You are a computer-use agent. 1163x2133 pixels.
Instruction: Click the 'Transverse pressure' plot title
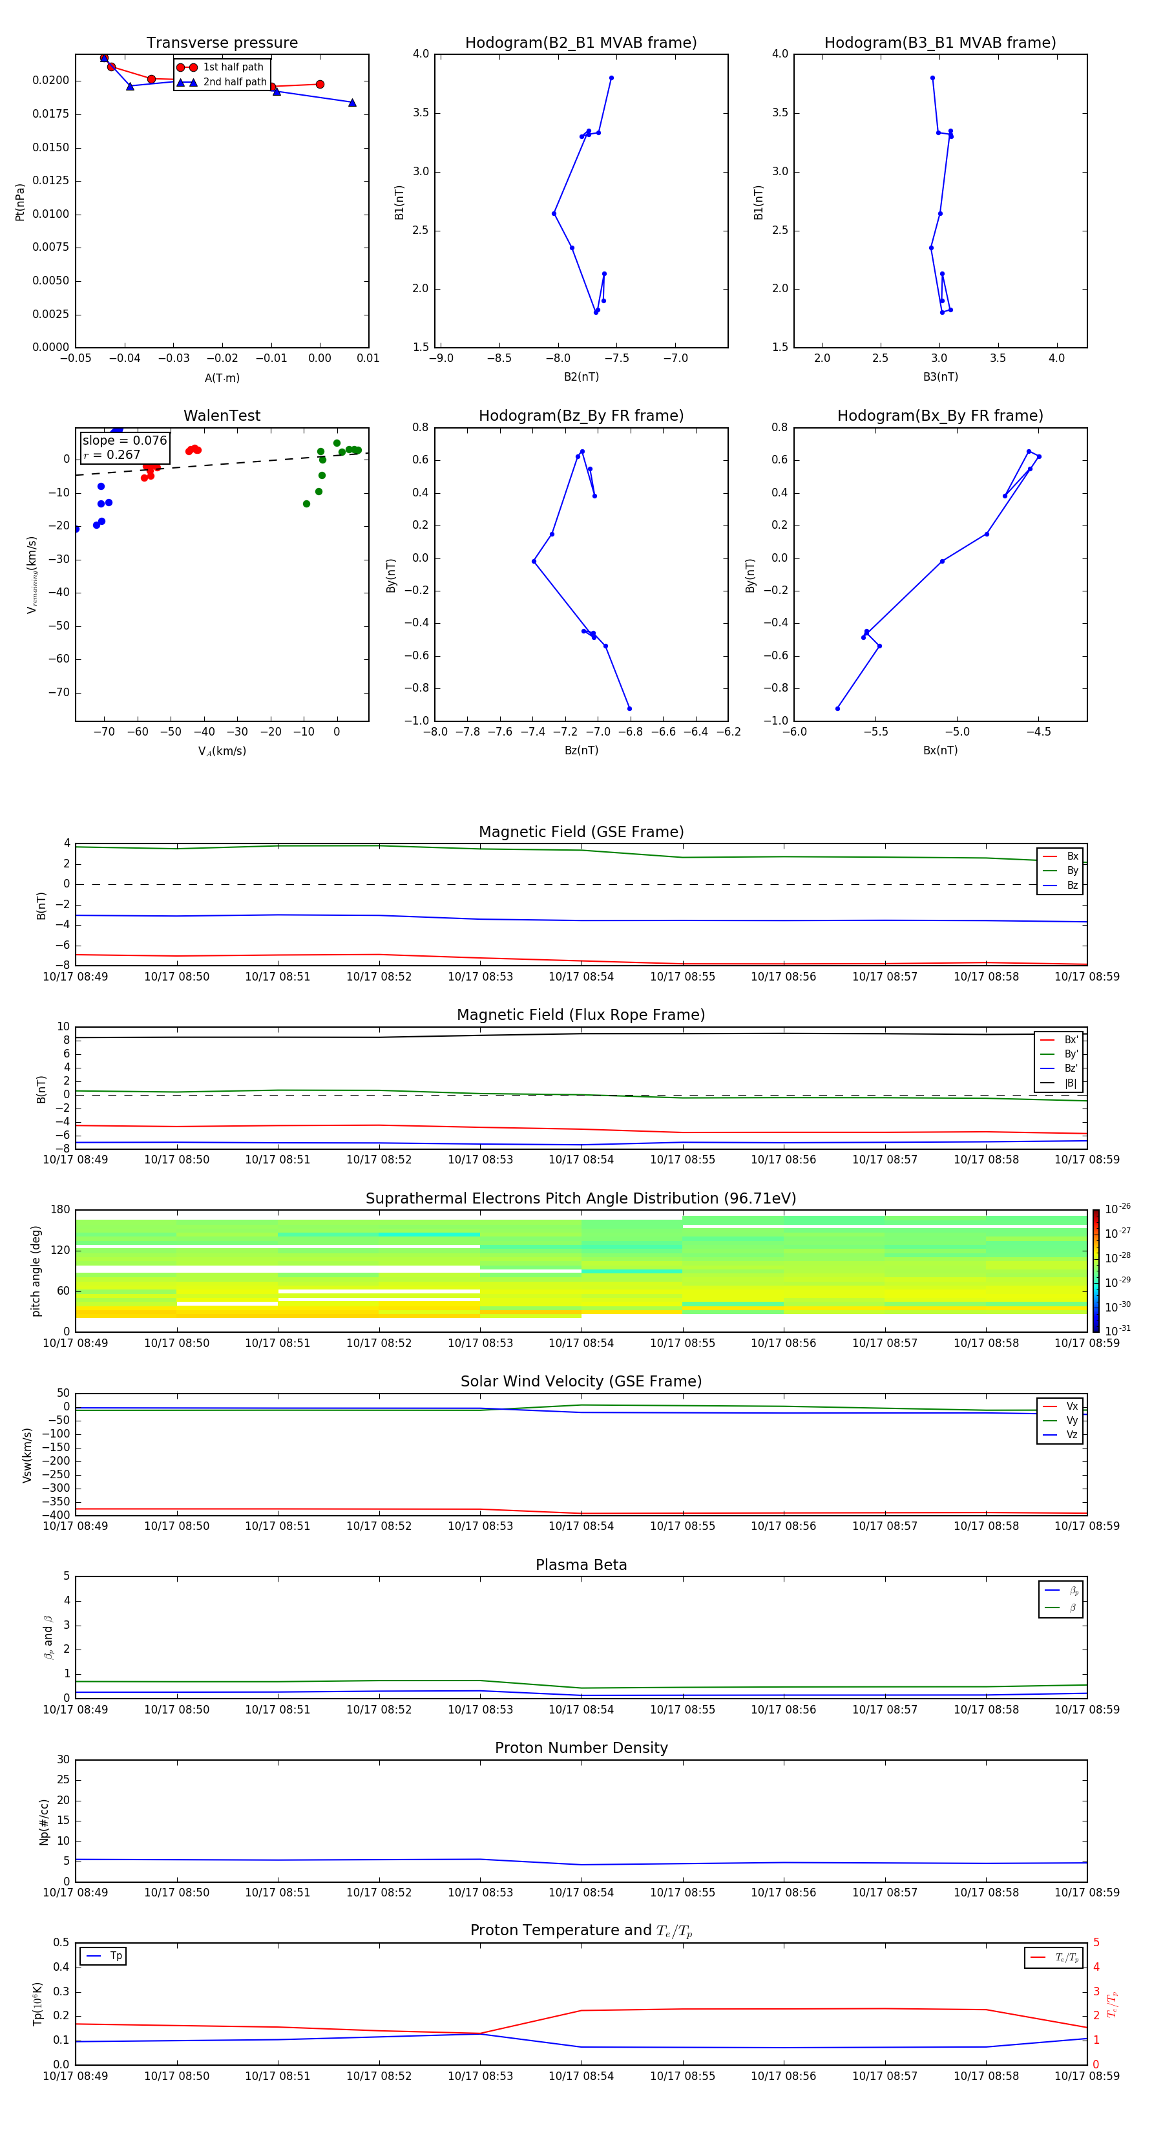click(x=222, y=43)
